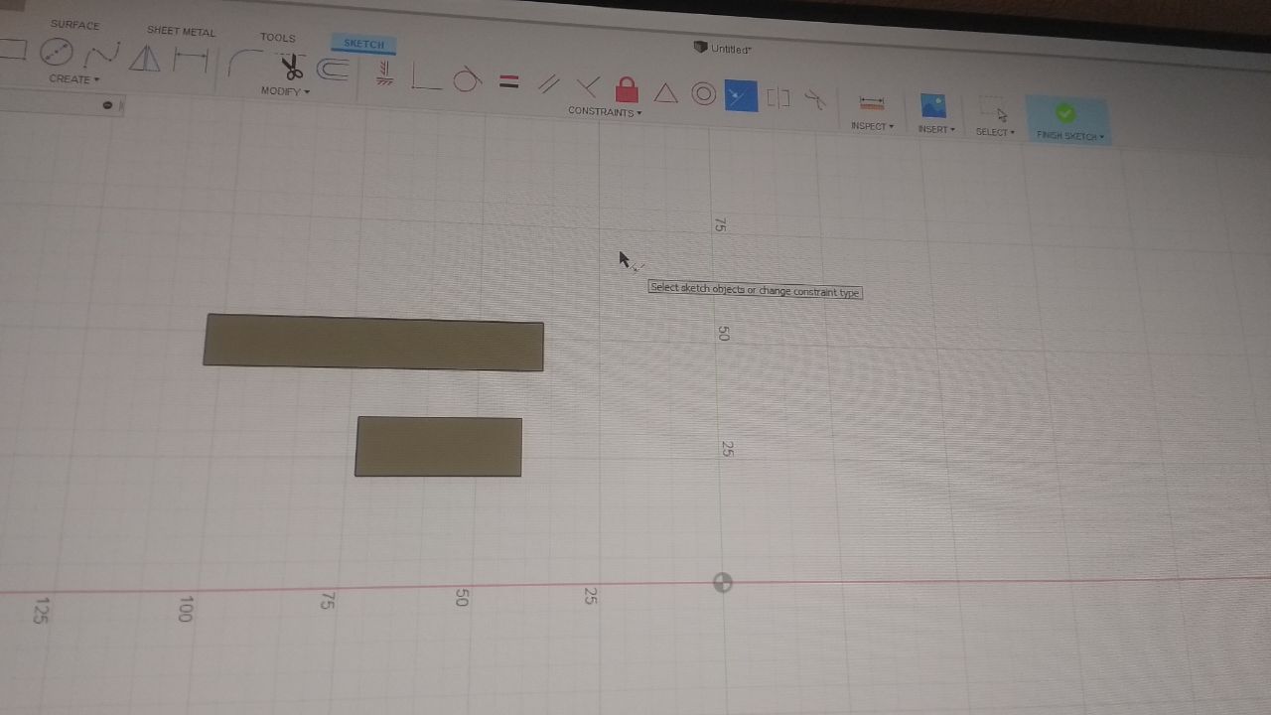The image size is (1271, 715).
Task: Click the Select window-selection icon
Action: click(993, 111)
